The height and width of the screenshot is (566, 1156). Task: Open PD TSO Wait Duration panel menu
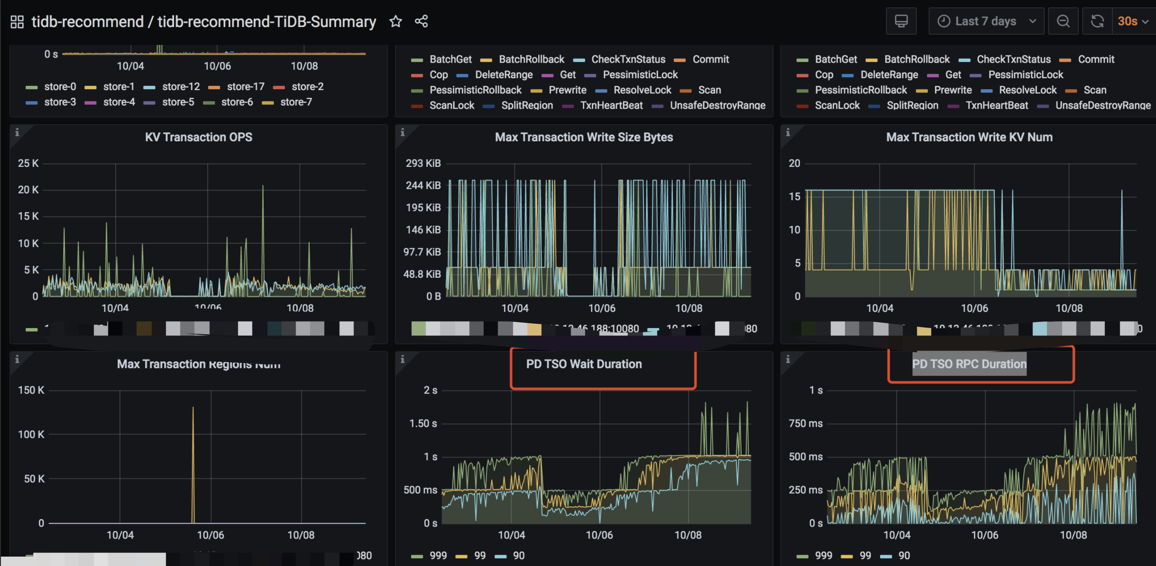[x=584, y=364]
